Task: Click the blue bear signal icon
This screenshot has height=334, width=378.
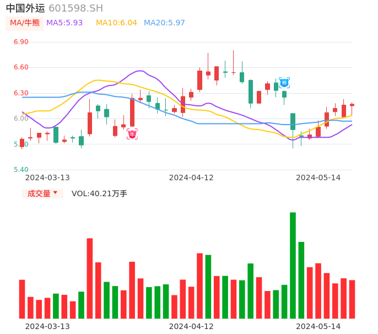Action: tap(284, 83)
